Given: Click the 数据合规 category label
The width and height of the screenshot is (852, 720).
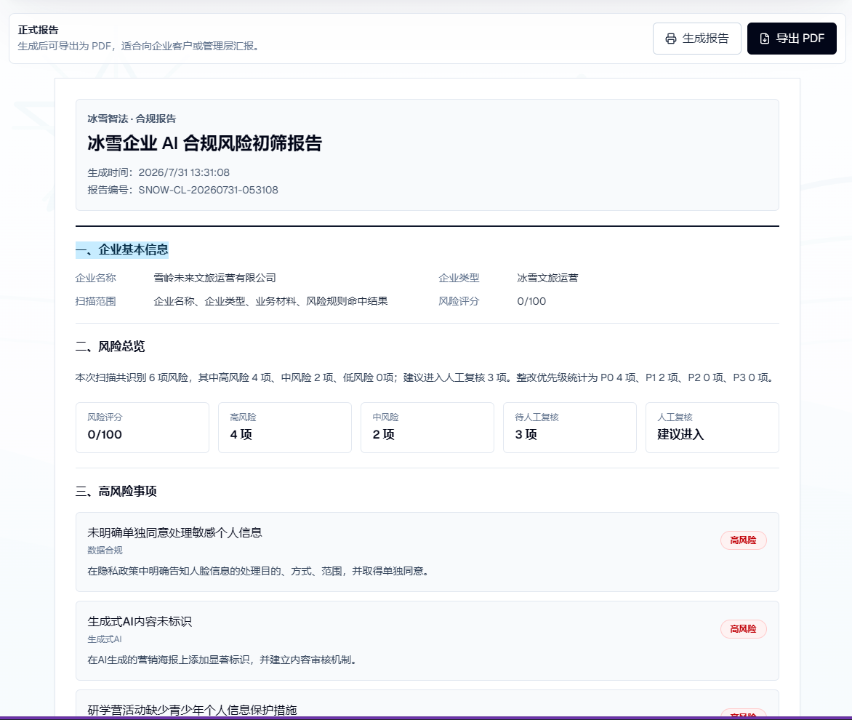Looking at the screenshot, I should 105,551.
